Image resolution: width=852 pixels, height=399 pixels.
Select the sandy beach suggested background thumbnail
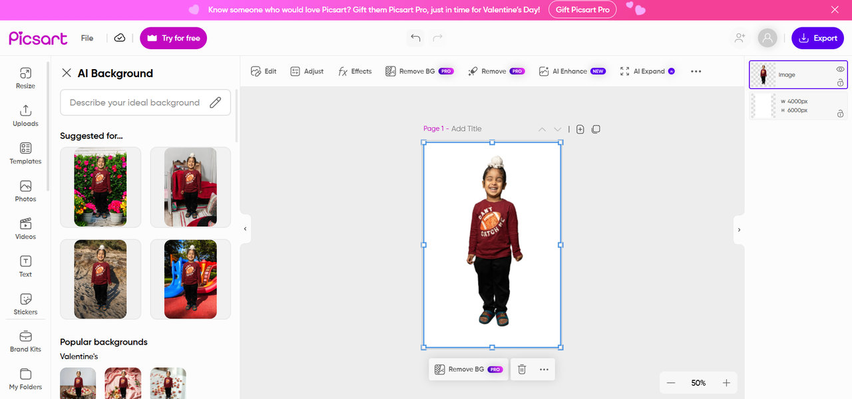100,279
